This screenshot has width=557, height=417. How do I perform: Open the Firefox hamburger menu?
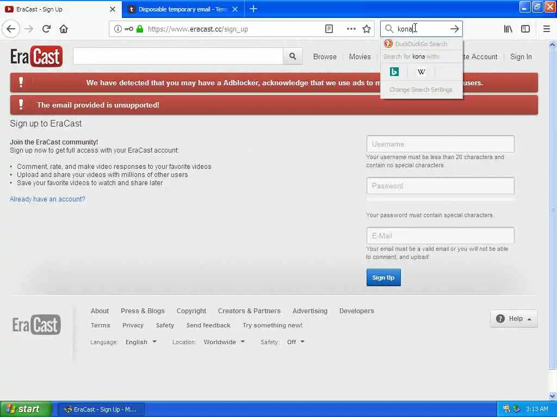(547, 29)
